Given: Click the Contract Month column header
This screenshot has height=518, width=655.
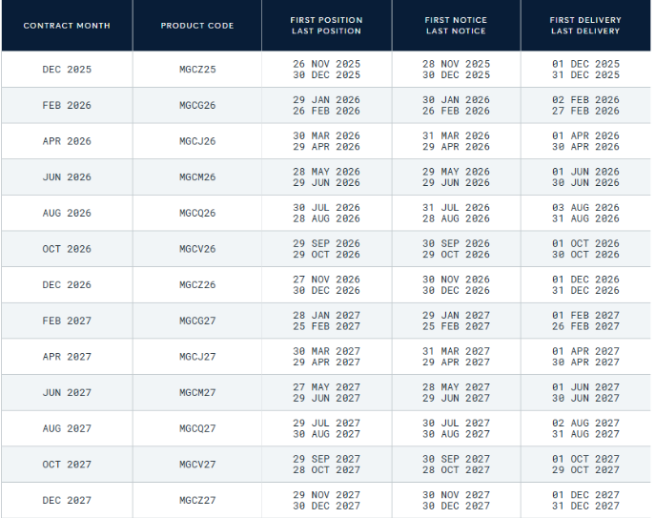Looking at the screenshot, I should [x=67, y=26].
